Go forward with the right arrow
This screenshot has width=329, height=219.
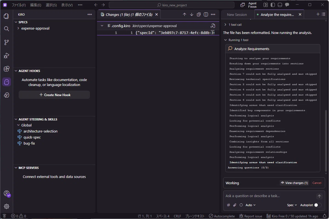(103, 5)
